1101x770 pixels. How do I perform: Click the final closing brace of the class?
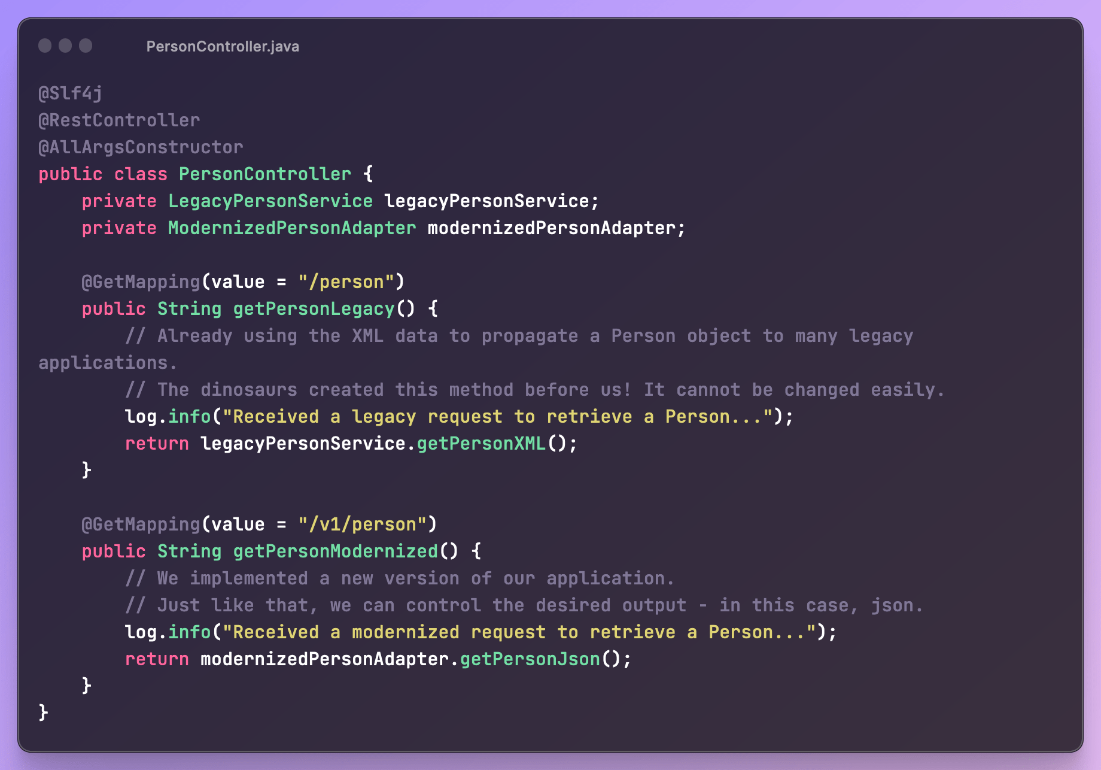[x=43, y=713]
